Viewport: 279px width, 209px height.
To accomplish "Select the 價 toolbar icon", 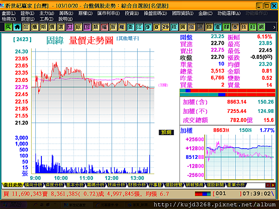I will [x=52, y=27].
